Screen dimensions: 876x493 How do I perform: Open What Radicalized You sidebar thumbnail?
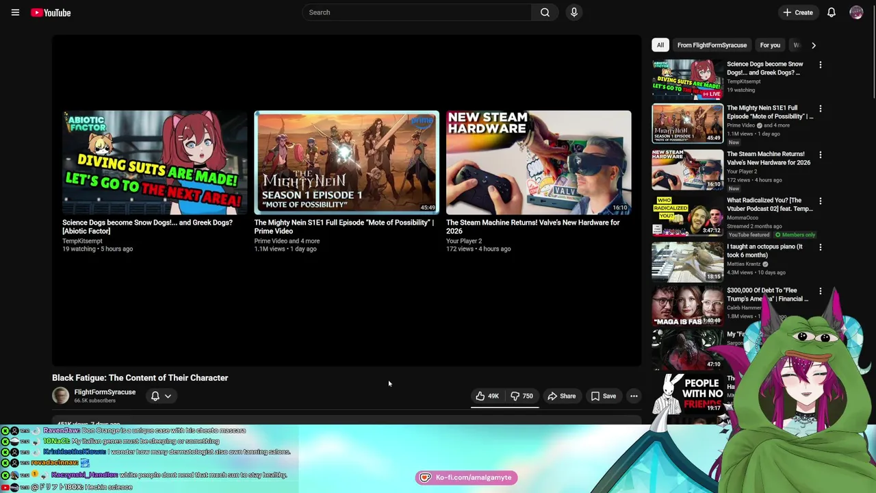(x=687, y=216)
